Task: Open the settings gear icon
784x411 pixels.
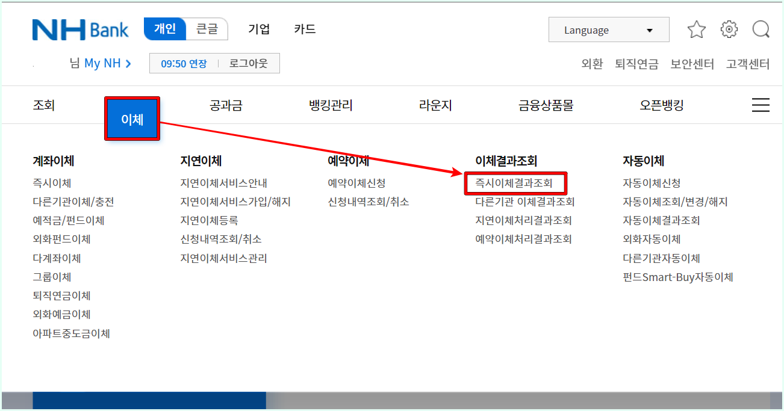Action: [x=729, y=29]
